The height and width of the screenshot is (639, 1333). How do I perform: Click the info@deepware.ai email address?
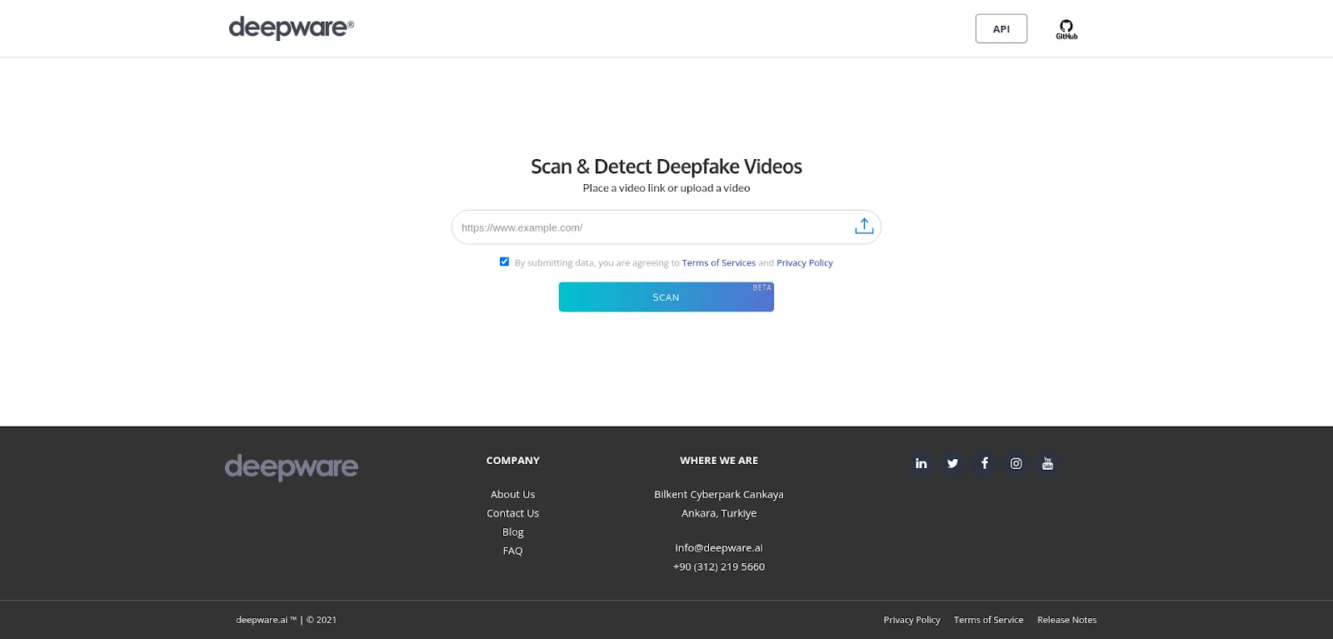(718, 547)
